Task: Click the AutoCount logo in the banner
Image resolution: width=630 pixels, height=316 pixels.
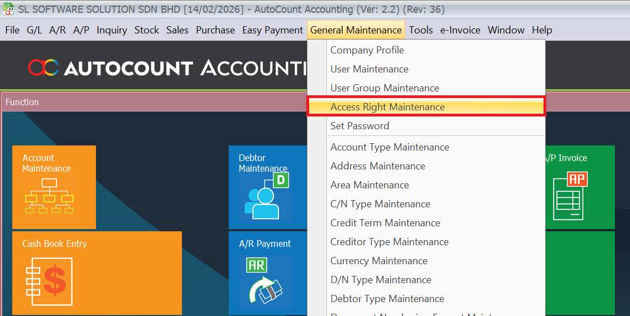Action: click(x=44, y=67)
